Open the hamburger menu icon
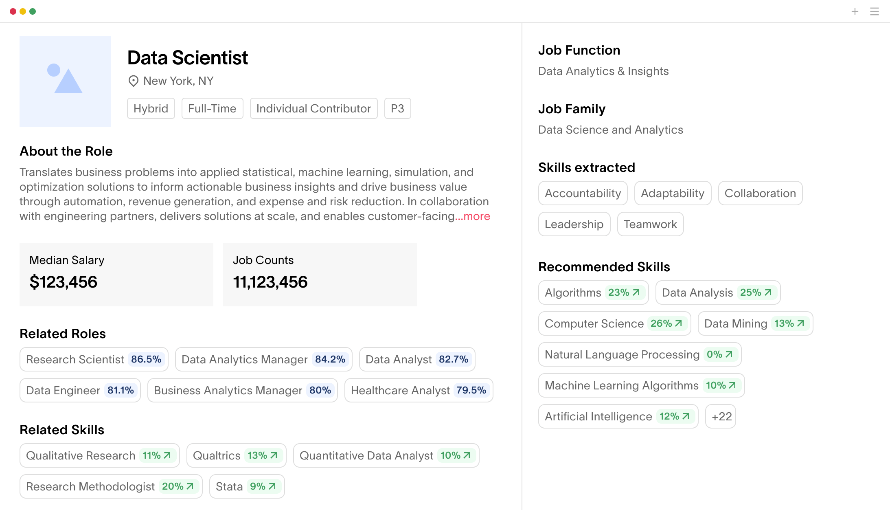The width and height of the screenshot is (890, 510). tap(875, 11)
